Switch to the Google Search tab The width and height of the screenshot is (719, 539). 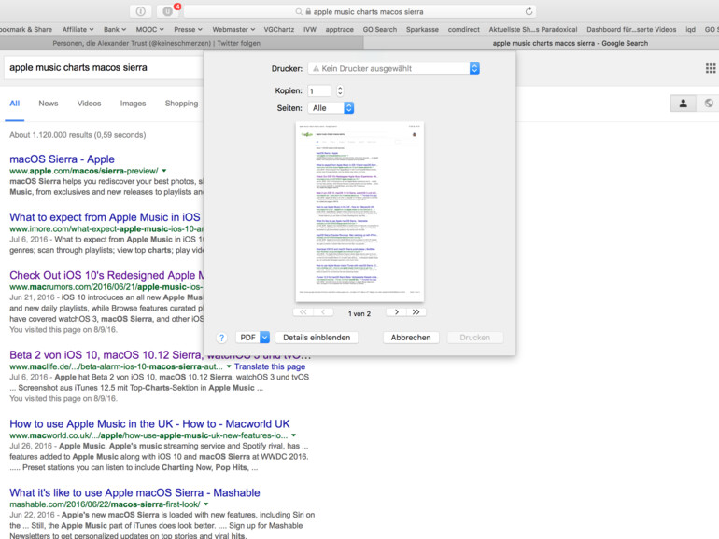click(x=541, y=43)
